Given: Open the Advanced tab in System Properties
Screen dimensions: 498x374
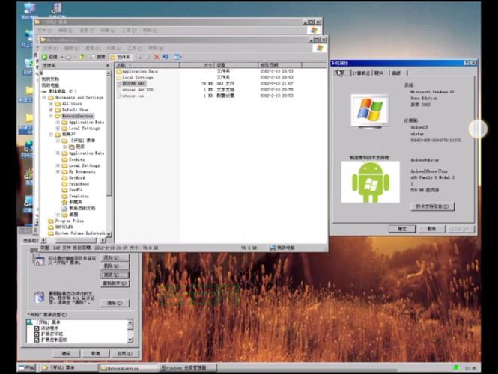Looking at the screenshot, I should pyautogui.click(x=396, y=73).
